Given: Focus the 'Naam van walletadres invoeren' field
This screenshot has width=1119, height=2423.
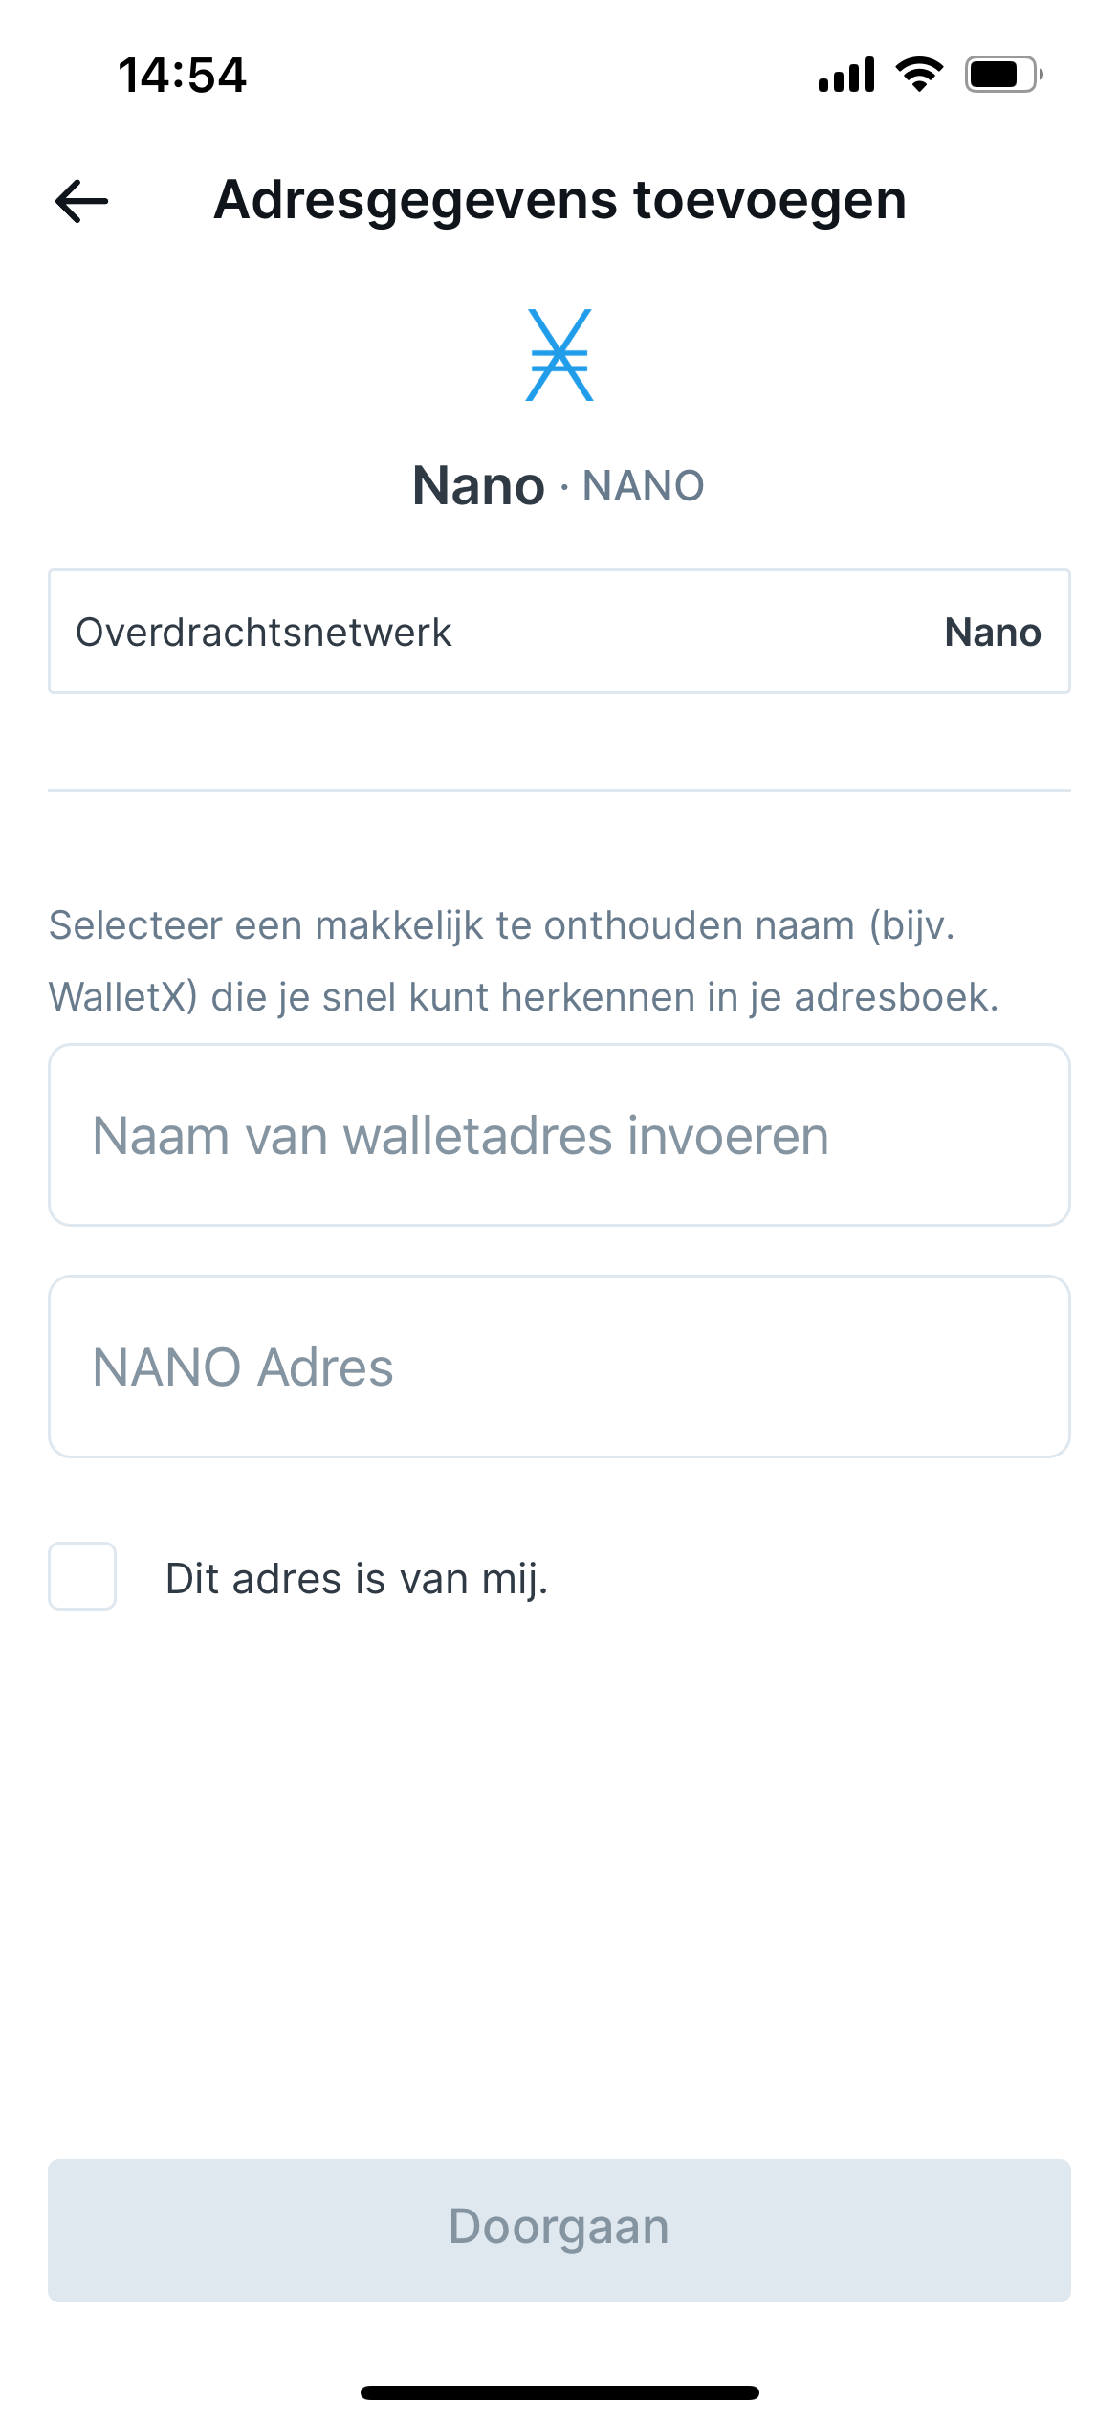Looking at the screenshot, I should [x=559, y=1135].
